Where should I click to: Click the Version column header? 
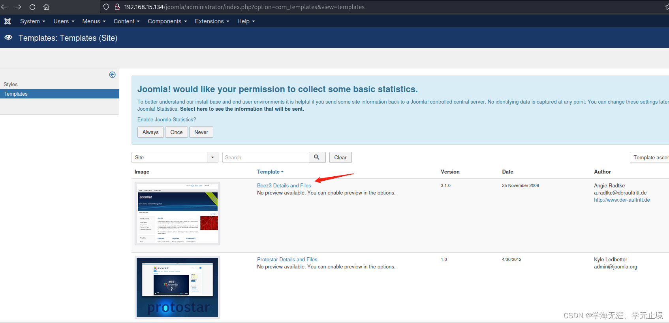(x=450, y=172)
